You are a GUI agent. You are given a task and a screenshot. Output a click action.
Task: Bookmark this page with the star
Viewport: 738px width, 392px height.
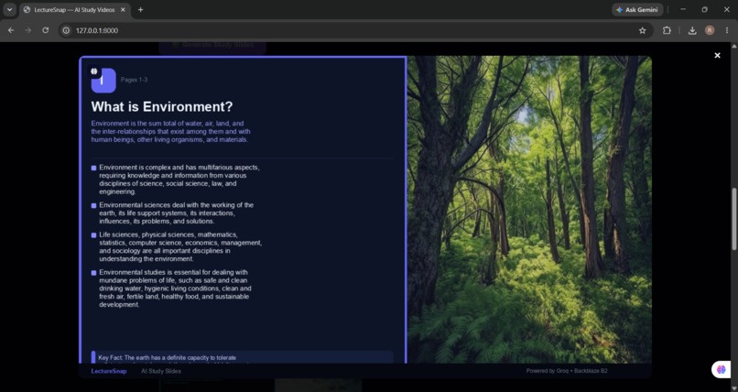[x=642, y=30]
